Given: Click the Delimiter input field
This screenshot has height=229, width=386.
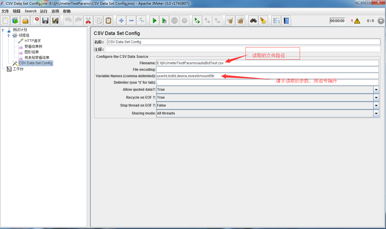Looking at the screenshot, I should point(268,82).
